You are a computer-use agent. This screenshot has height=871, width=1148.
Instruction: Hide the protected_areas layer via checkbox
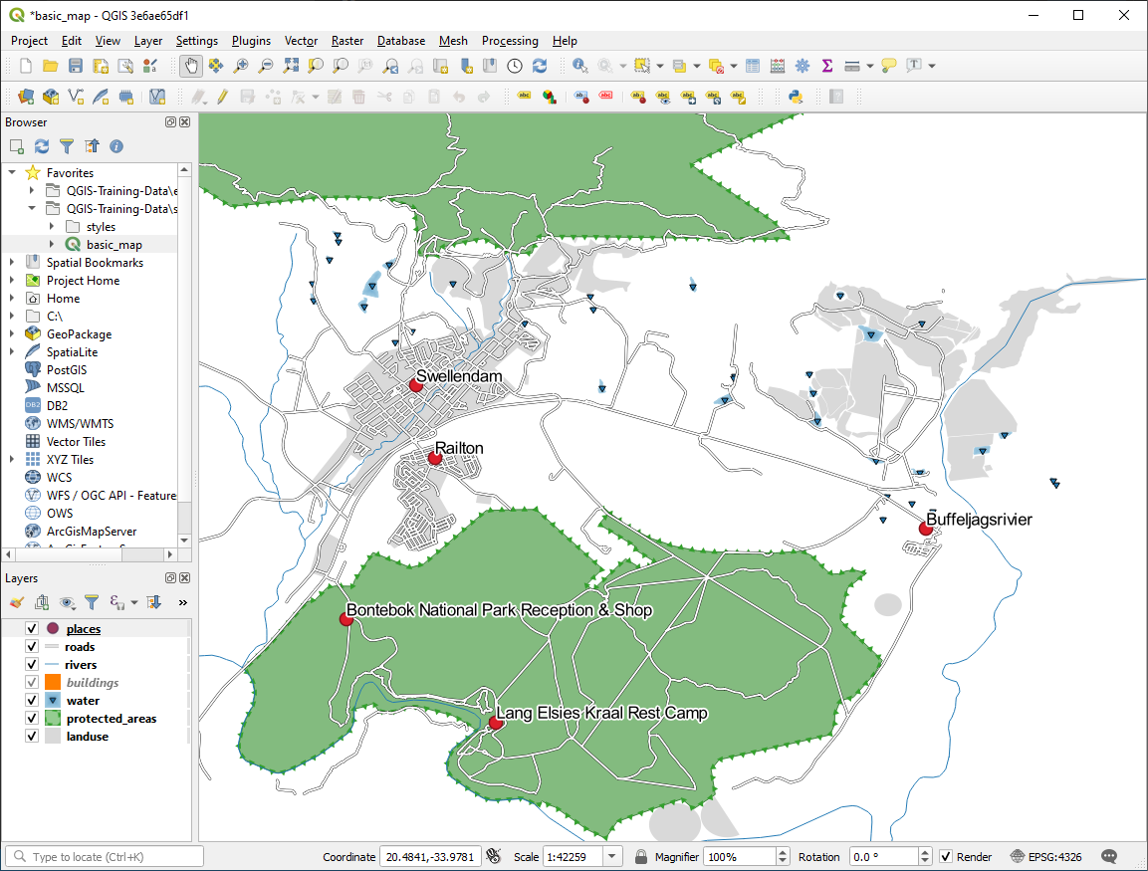[32, 719]
